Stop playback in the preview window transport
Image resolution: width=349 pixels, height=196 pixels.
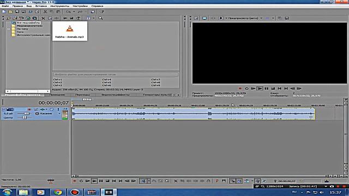[x=273, y=88]
